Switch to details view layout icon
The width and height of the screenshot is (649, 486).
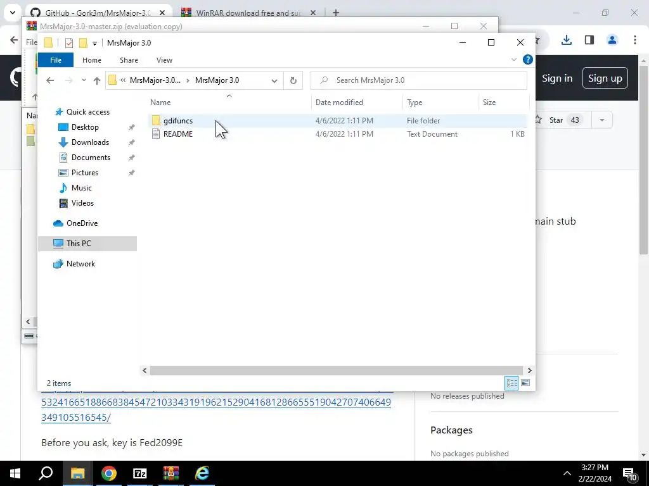(511, 383)
